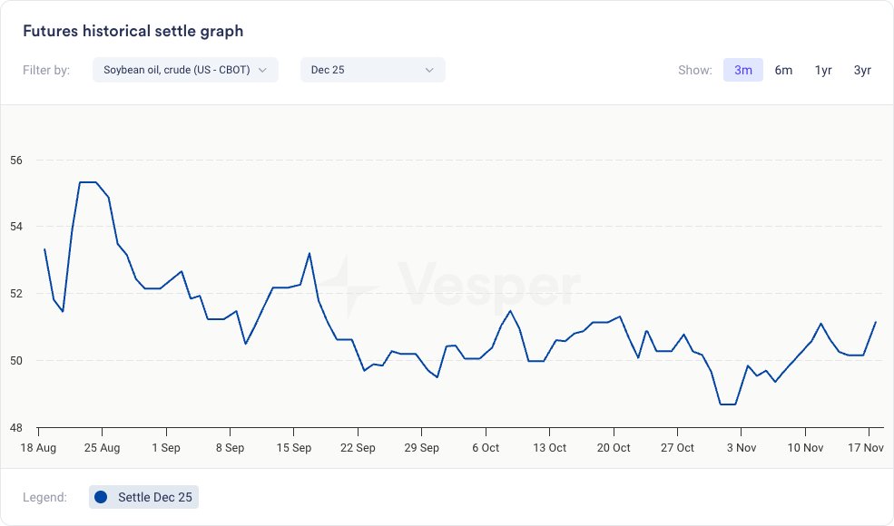Click the blue dot legend icon
Viewport: 894px width, 526px height.
101,497
